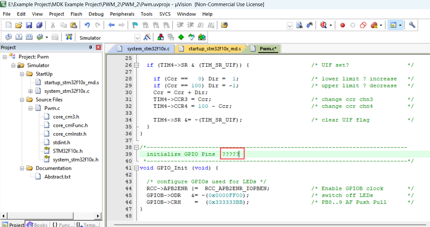Click the LOAD download-to-flash icon

coord(69,37)
